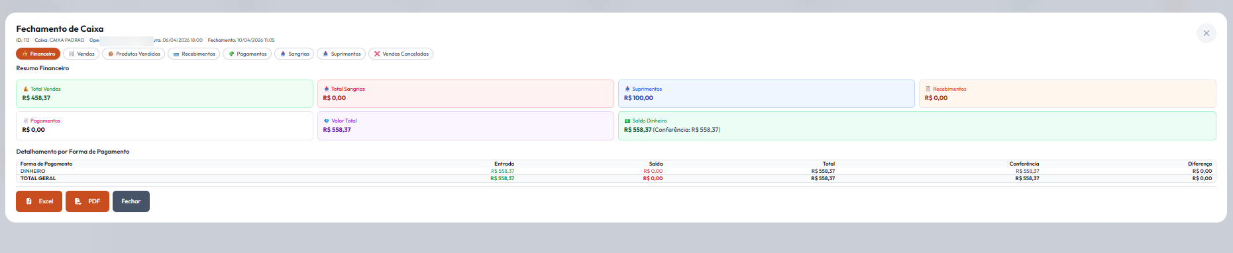Open the Produtos Vendidos tab
This screenshot has height=253, width=1233.
(x=134, y=54)
